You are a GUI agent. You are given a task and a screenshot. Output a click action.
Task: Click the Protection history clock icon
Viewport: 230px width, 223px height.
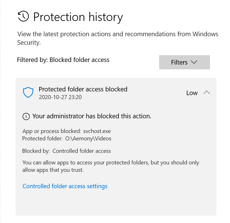click(23, 17)
